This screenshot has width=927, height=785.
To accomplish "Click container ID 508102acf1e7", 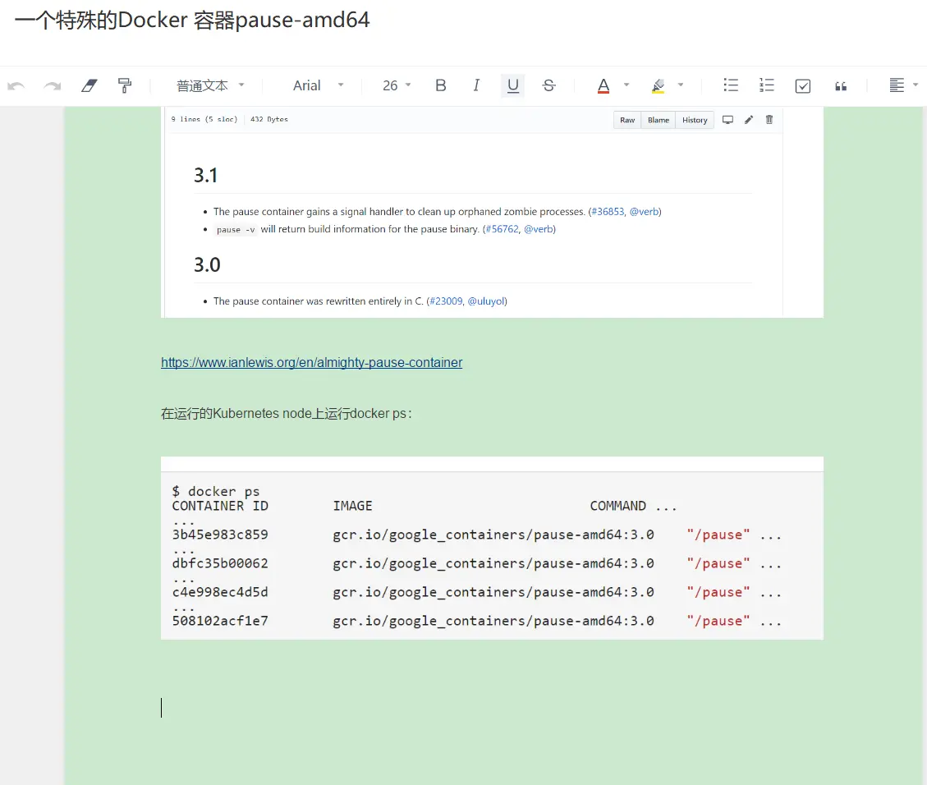I will click(x=220, y=621).
